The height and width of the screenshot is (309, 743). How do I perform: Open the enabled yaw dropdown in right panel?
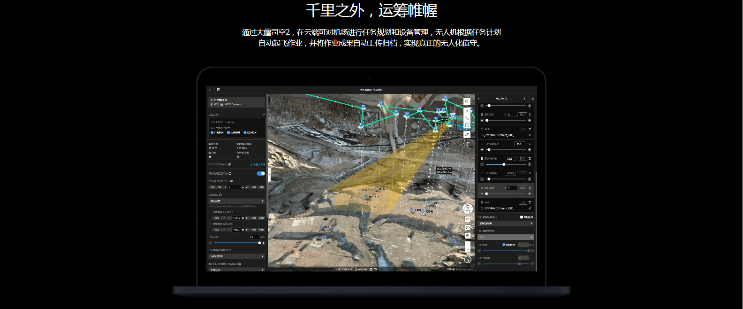click(506, 224)
